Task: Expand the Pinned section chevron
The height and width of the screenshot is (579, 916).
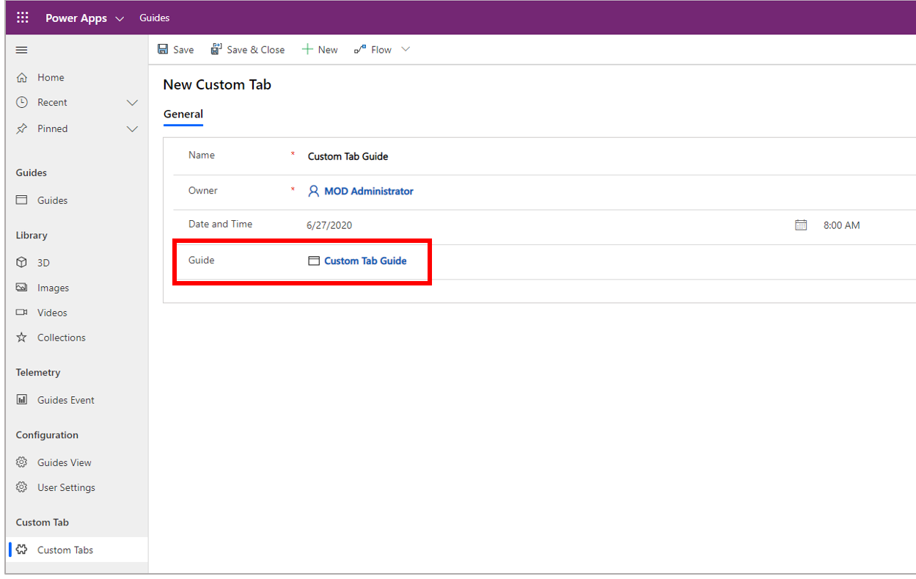Action: [132, 129]
